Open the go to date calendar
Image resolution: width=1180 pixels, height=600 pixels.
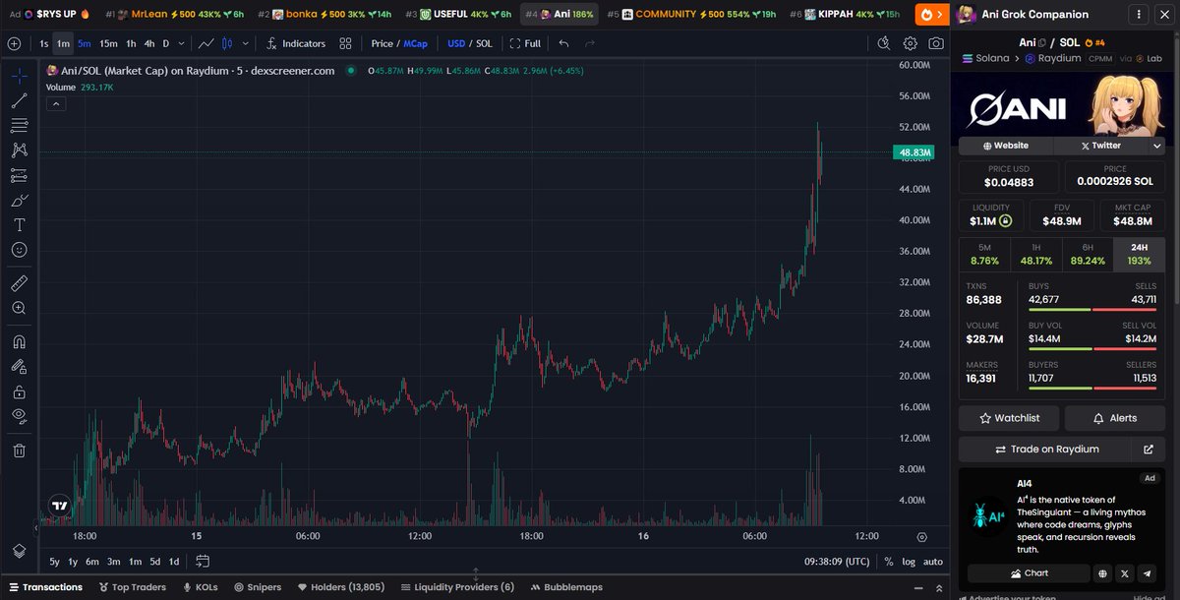(x=202, y=562)
